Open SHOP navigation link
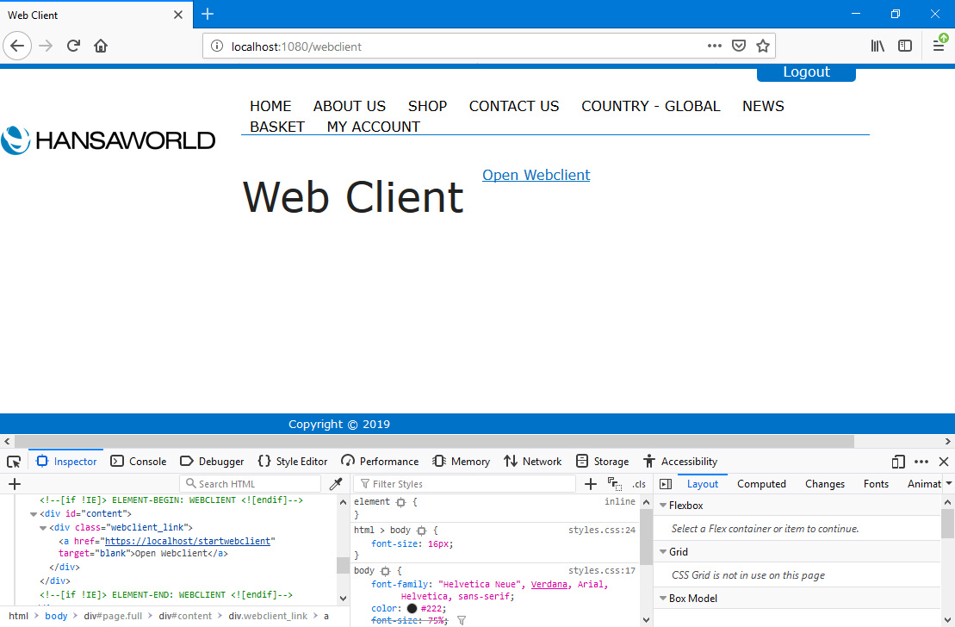 [428, 106]
